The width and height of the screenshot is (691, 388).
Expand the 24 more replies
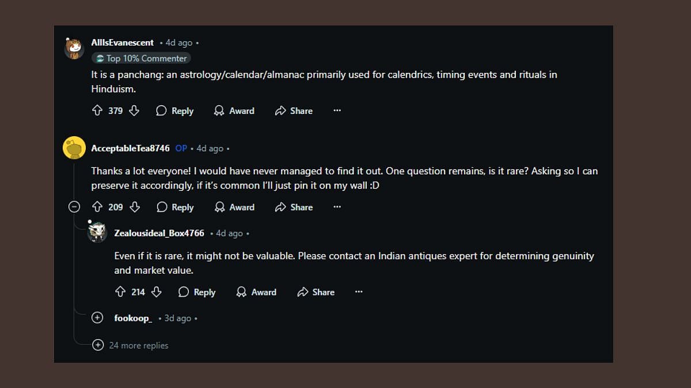(x=98, y=345)
